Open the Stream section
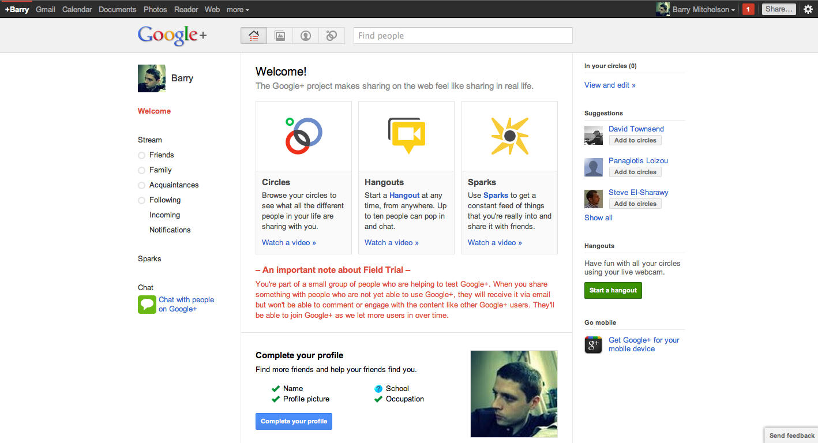 click(x=150, y=140)
